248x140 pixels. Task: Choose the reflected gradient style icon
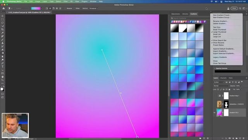pos(57,9)
